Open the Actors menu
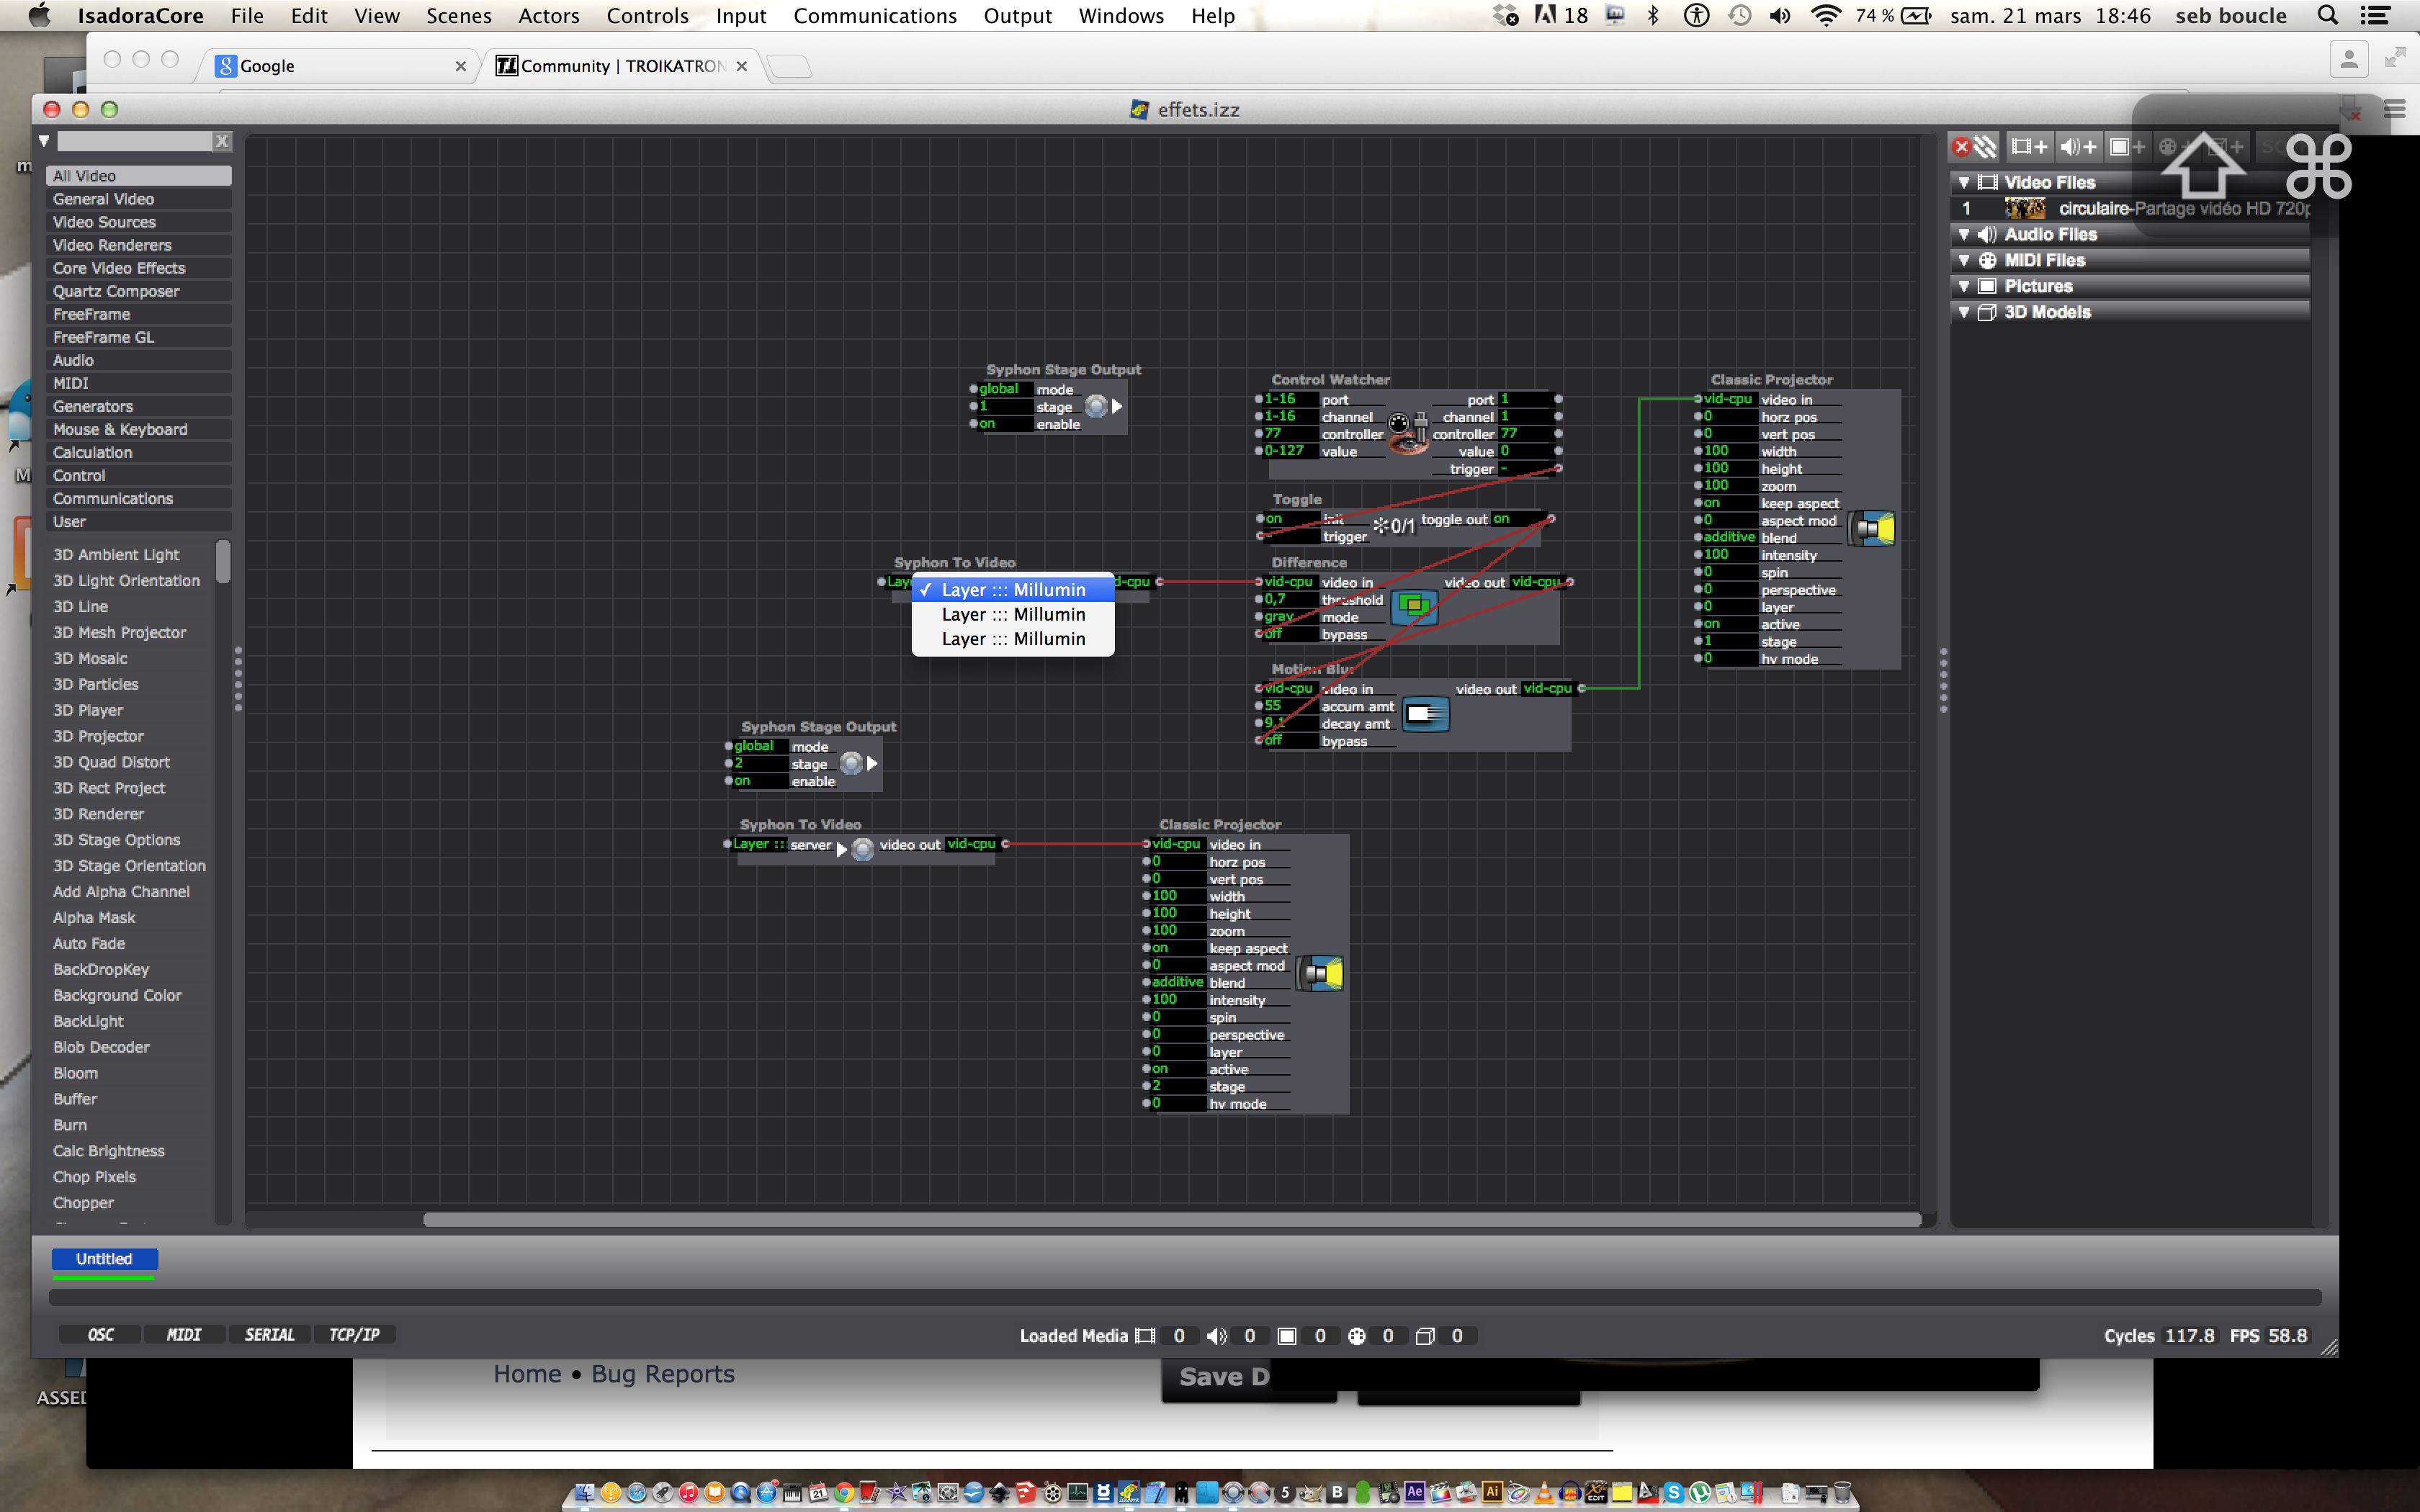Image resolution: width=2420 pixels, height=1512 pixels. (548, 15)
